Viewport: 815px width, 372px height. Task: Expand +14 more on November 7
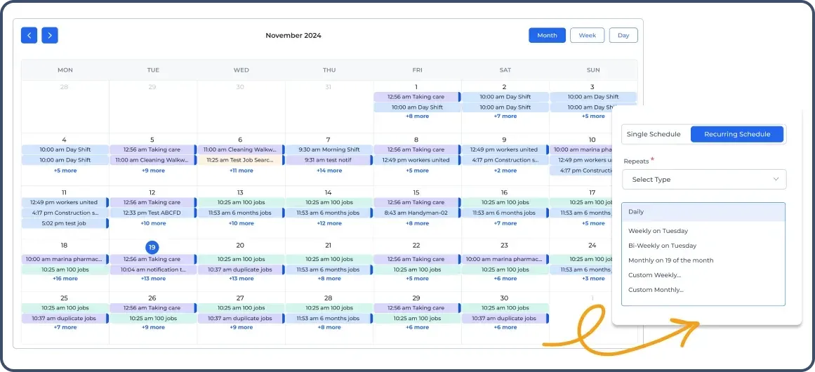point(329,171)
